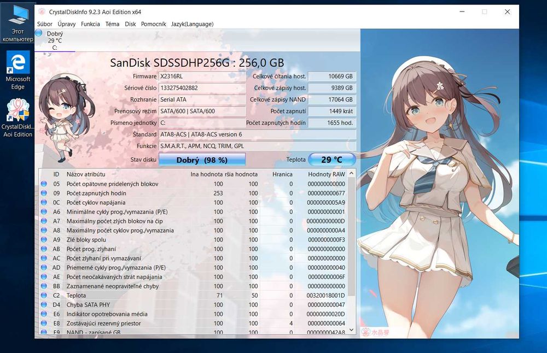The width and height of the screenshot is (547, 353).
Task: Click the serial number field 133275402882
Action: pyautogui.click(x=202, y=88)
